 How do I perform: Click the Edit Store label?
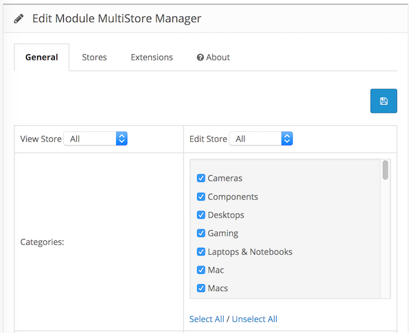(x=208, y=139)
